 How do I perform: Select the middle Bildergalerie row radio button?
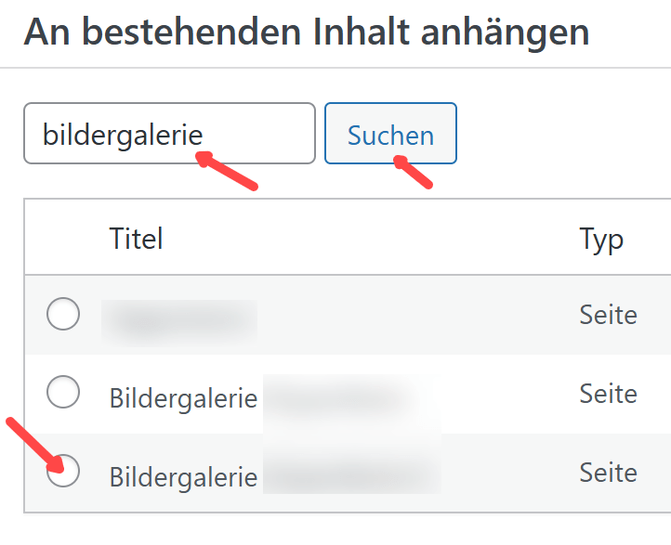(x=63, y=394)
